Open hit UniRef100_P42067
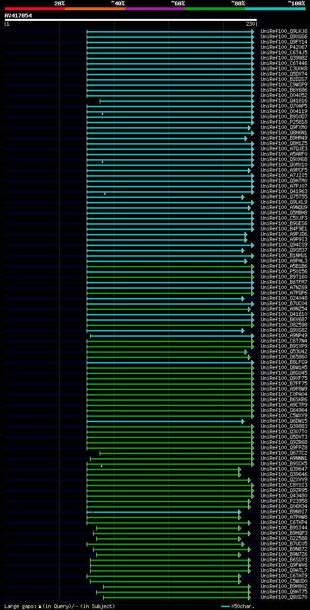Image resolution: width=310 pixels, height=610 pixels. coord(284,48)
